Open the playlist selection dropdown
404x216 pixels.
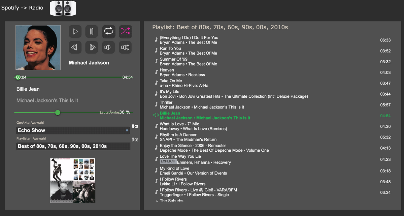click(x=73, y=146)
